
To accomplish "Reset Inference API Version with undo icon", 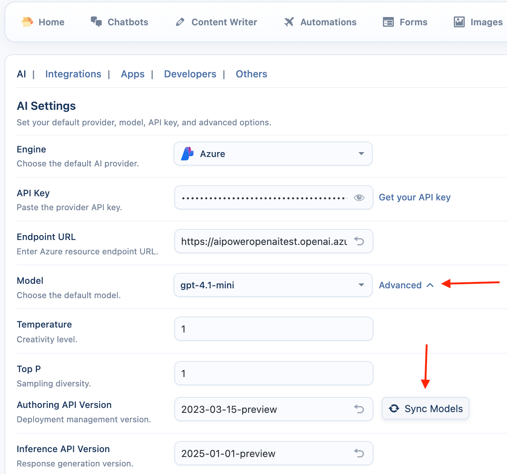I will 359,453.
